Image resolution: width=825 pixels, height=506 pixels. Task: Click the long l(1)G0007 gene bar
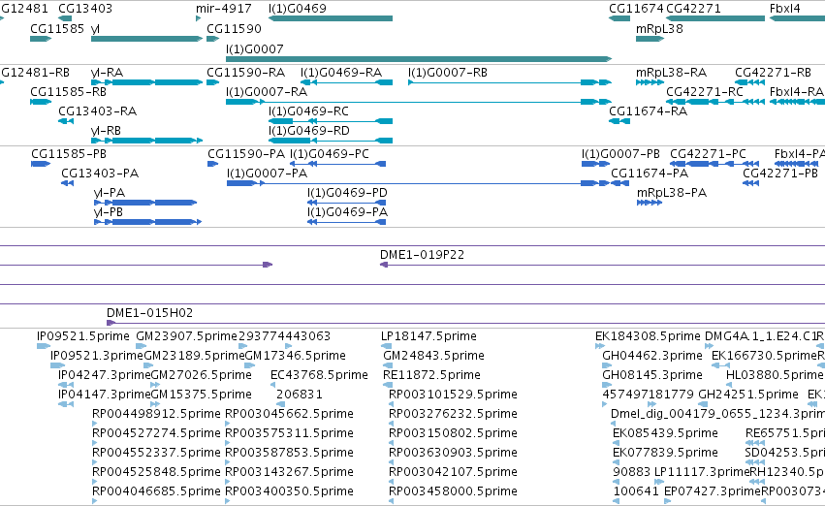tap(419, 59)
